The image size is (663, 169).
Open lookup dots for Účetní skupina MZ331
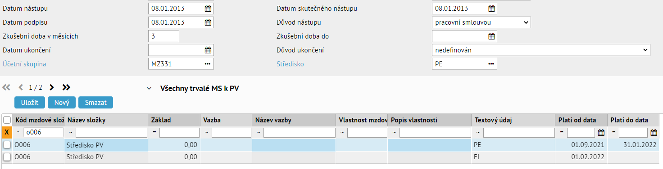pos(208,64)
